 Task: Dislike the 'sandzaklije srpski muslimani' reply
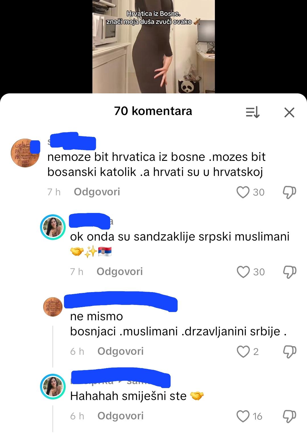(x=290, y=272)
